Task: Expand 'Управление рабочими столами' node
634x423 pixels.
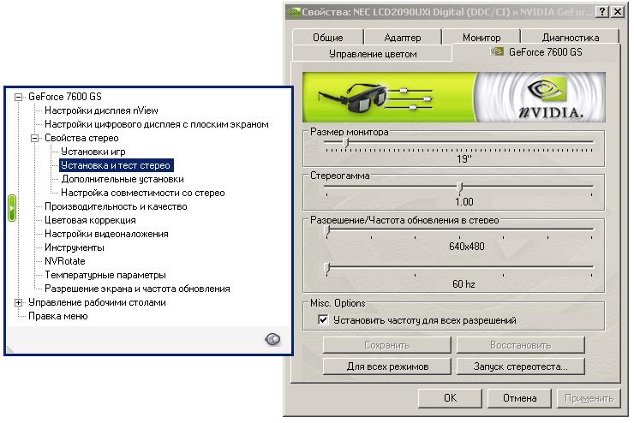Action: pyautogui.click(x=18, y=302)
